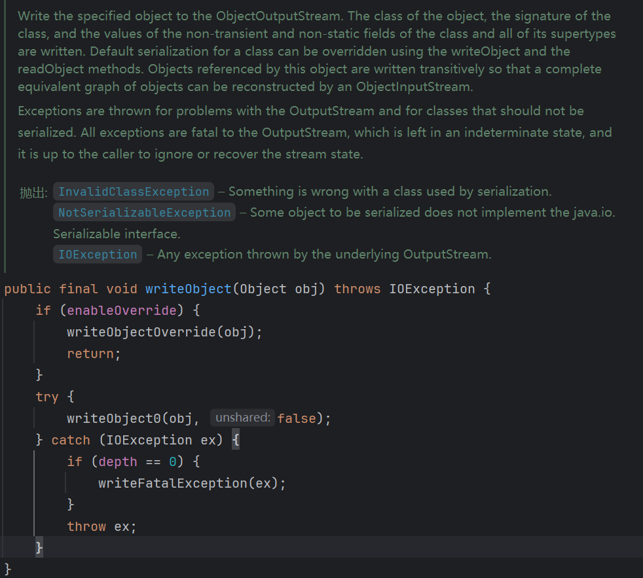Screen dimensions: 643x578
Task: Click the throw ex statement
Action: pyautogui.click(x=101, y=526)
